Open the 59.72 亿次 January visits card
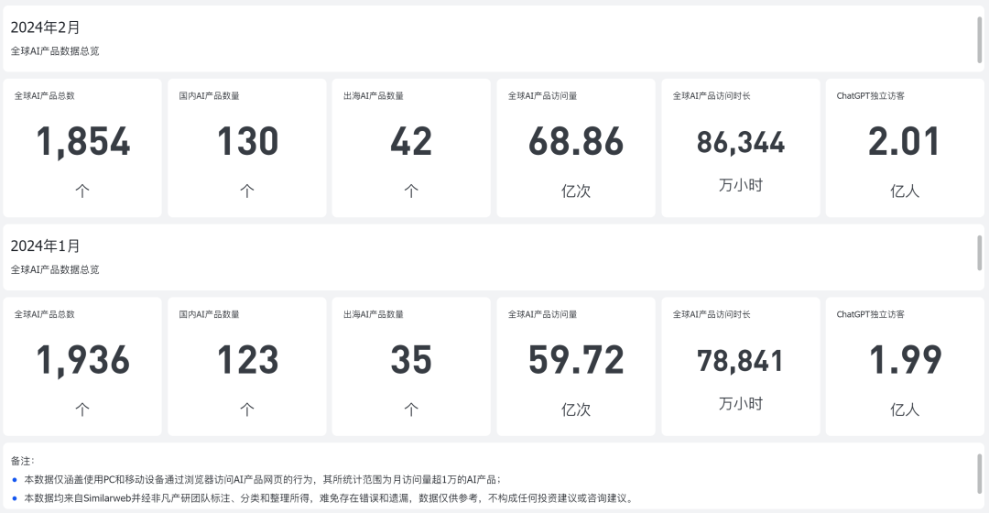 (576, 366)
